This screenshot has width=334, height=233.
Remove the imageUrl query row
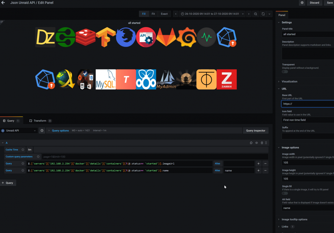coord(266,163)
